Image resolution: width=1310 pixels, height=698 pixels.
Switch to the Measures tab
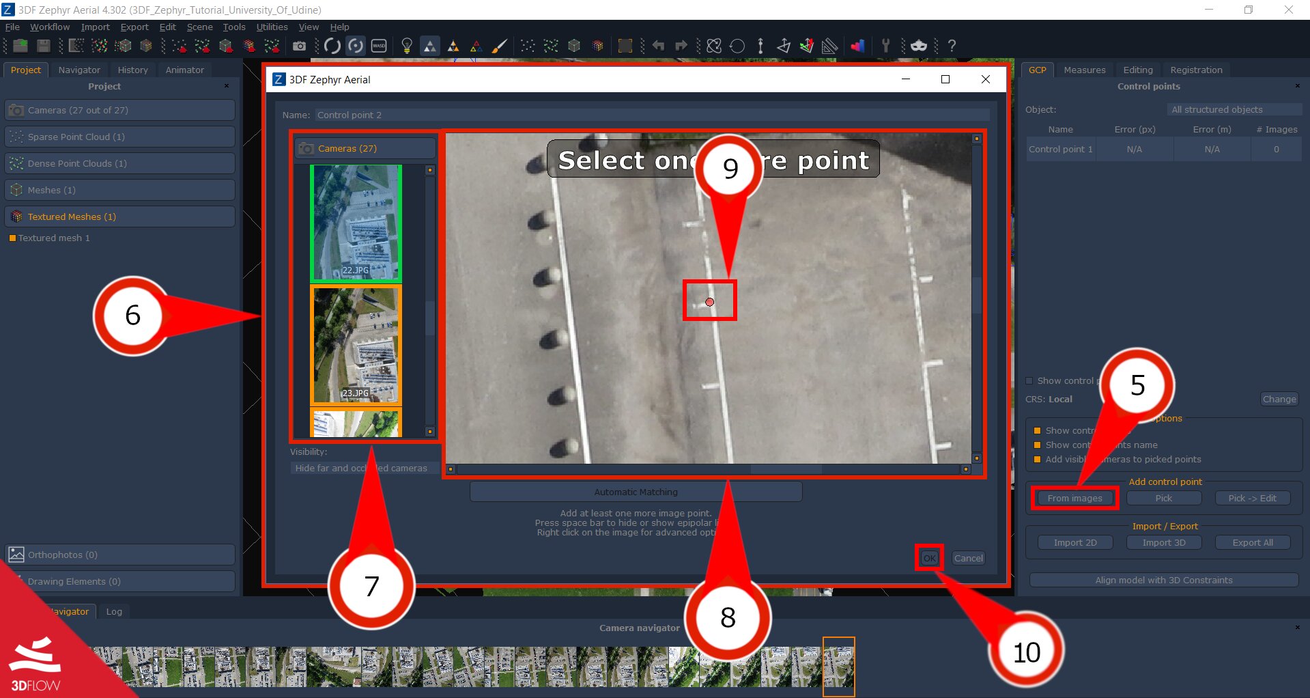(1084, 70)
